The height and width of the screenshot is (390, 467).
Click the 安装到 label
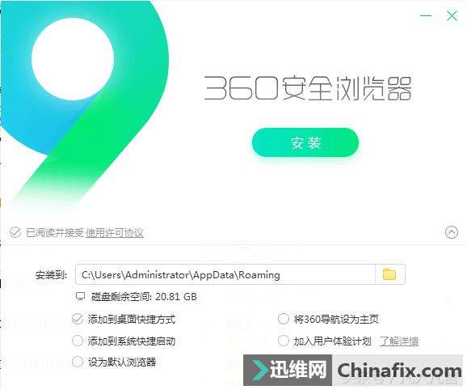point(51,275)
